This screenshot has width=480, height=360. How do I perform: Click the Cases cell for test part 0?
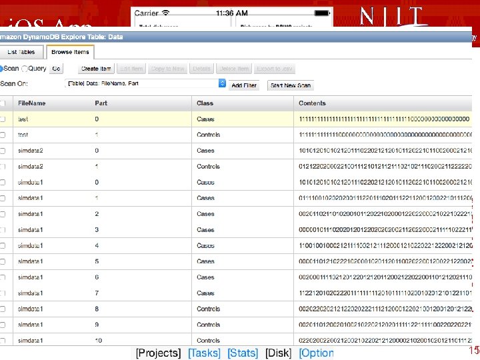click(x=205, y=119)
